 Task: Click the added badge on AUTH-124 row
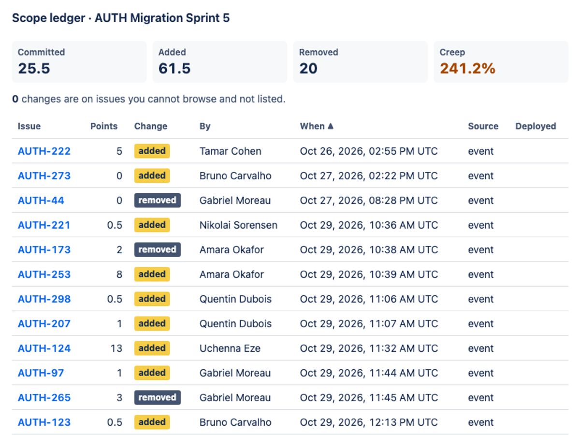152,348
